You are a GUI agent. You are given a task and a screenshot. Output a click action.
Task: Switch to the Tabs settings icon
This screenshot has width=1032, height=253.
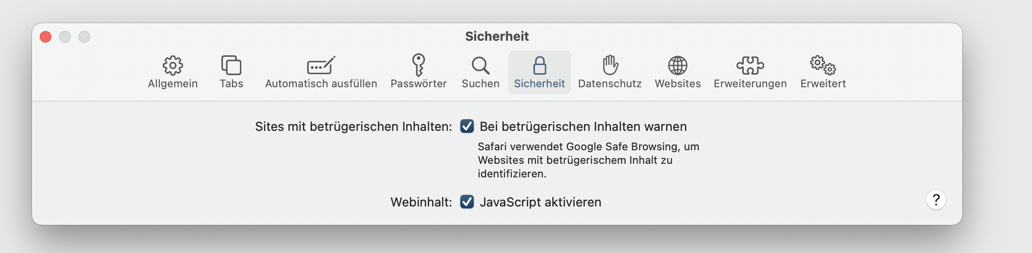coord(231,65)
